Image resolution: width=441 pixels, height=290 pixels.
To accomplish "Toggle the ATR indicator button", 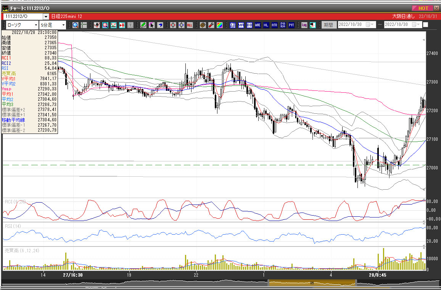I will coord(275,25).
